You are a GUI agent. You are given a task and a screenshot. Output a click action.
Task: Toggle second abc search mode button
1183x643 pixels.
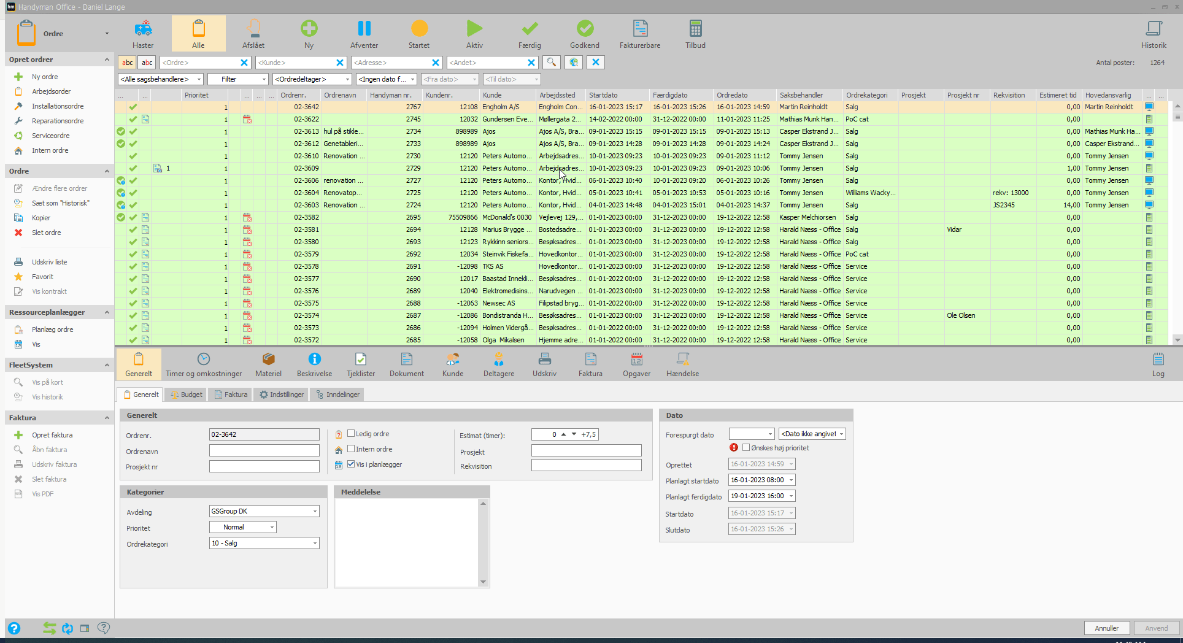coord(147,63)
